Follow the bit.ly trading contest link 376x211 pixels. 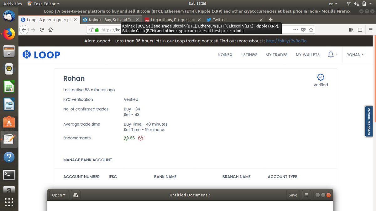pos(286,41)
